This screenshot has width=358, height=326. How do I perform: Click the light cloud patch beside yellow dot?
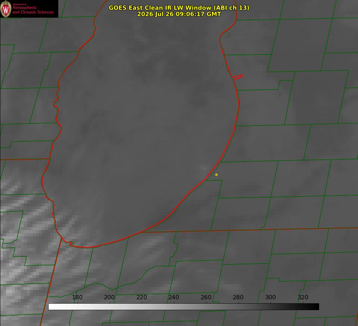[x=203, y=168]
